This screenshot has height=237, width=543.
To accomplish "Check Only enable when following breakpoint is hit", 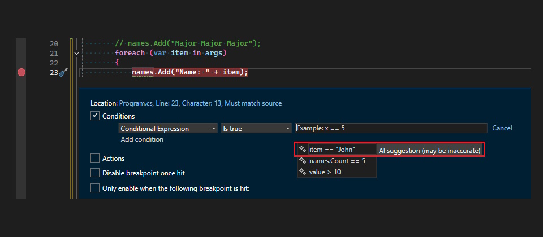I will click(x=95, y=188).
